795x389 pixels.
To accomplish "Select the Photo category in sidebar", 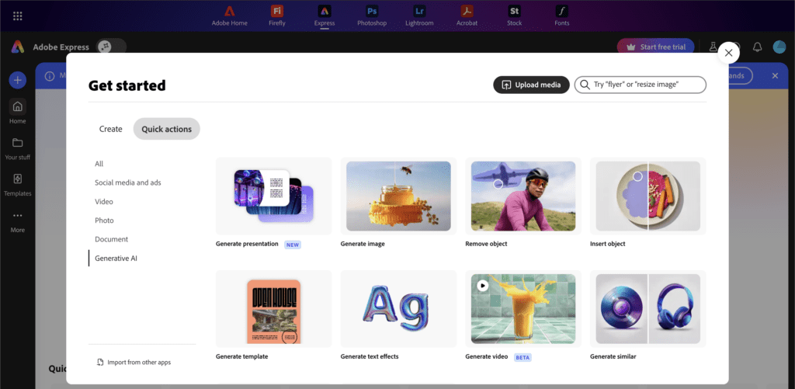I will click(104, 221).
